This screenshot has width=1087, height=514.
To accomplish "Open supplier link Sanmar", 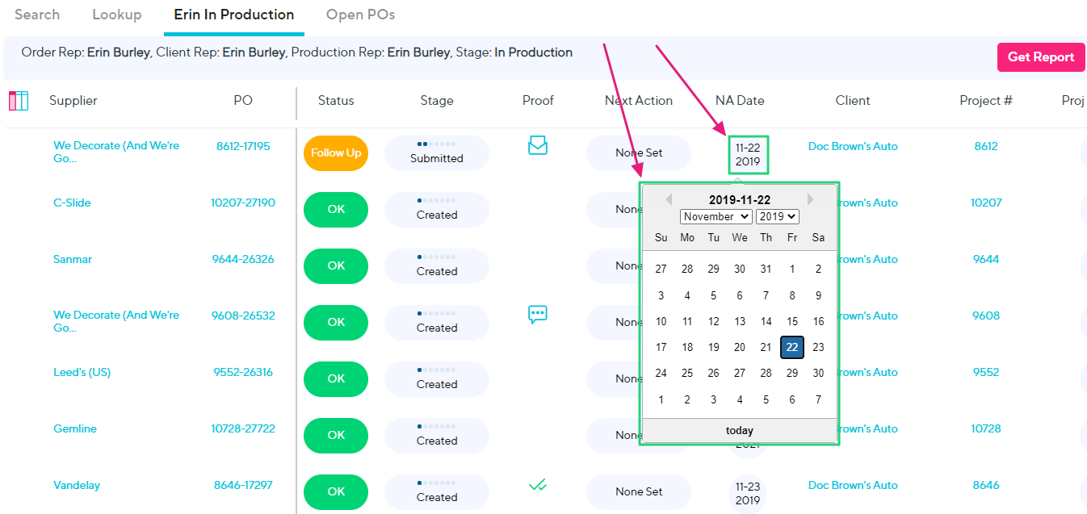I will [x=73, y=259].
